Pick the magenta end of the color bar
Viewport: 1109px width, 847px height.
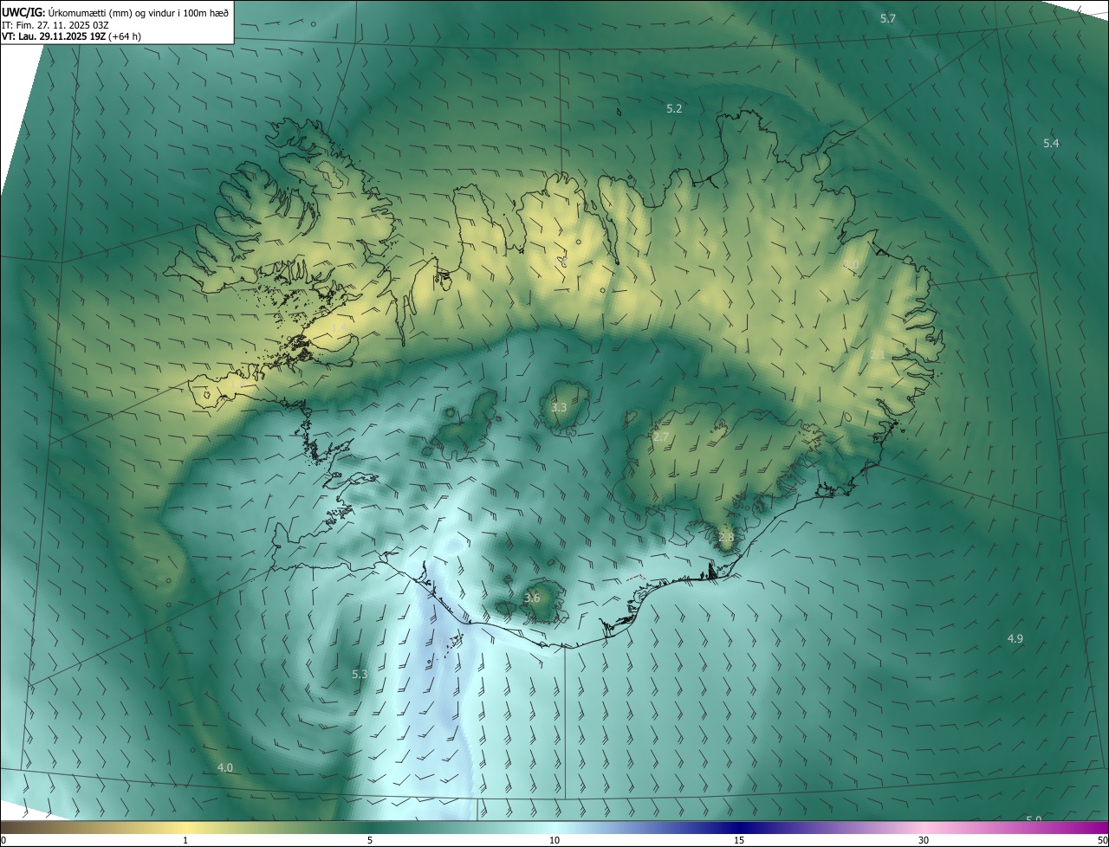pos(1096,827)
